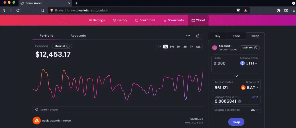Close the Brave Wallet tab
This screenshot has height=128, width=296.
(x=69, y=3)
